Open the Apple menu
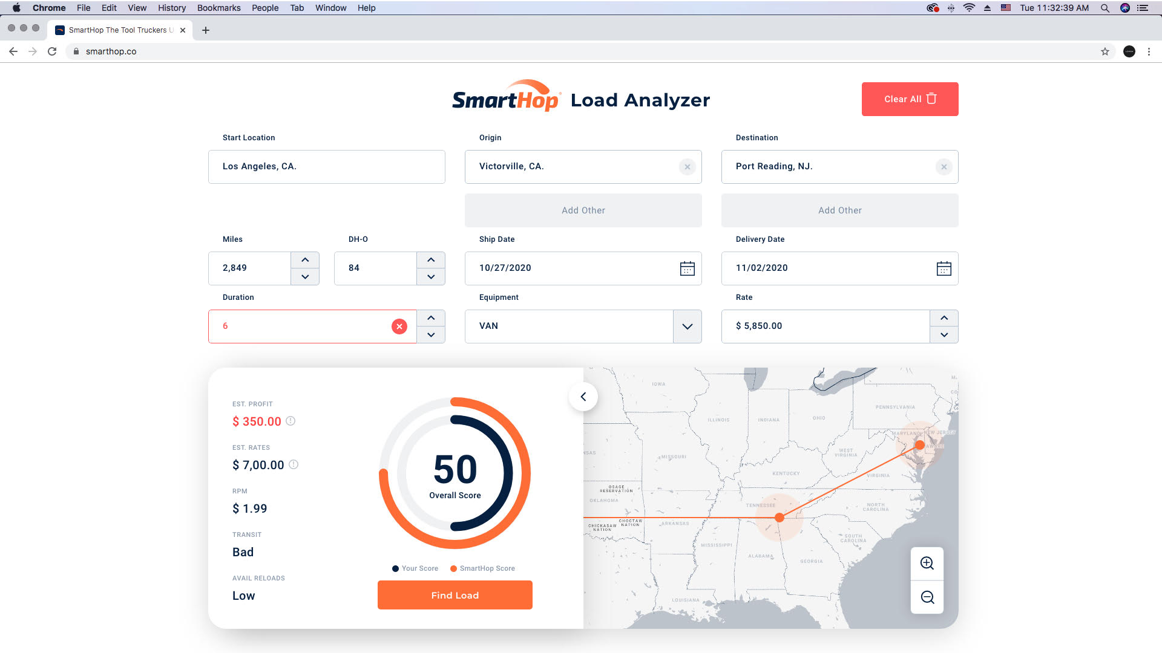This screenshot has width=1162, height=653. (16, 8)
